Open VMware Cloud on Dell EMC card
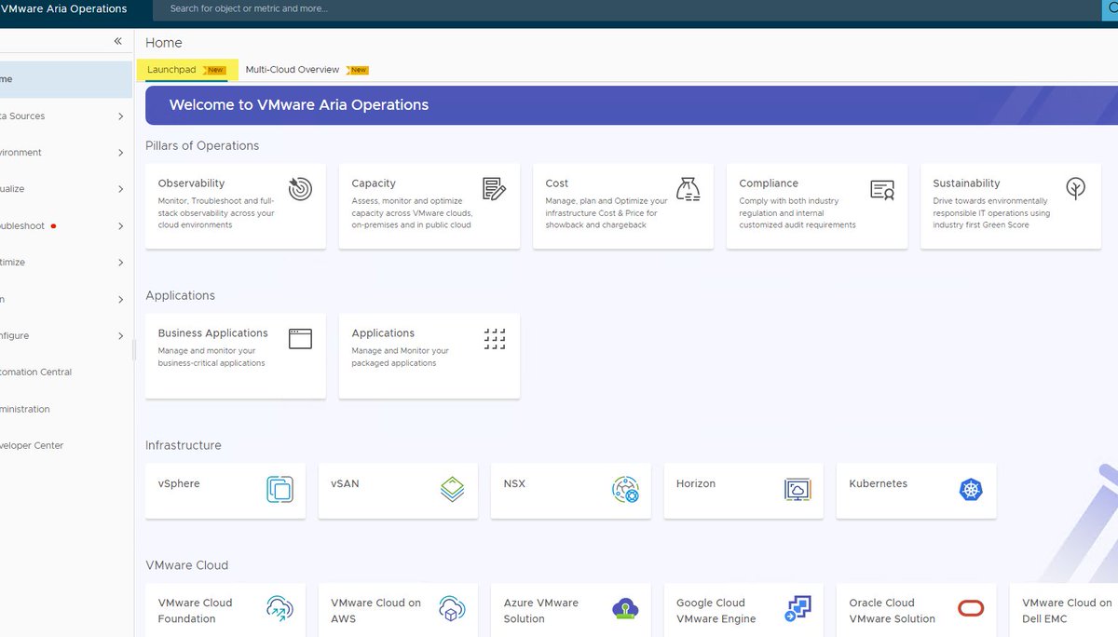 [x=1064, y=610]
